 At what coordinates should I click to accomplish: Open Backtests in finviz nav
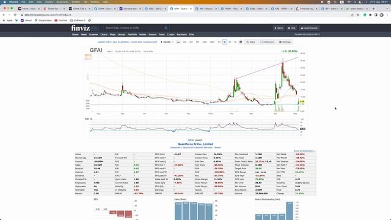coord(181,34)
